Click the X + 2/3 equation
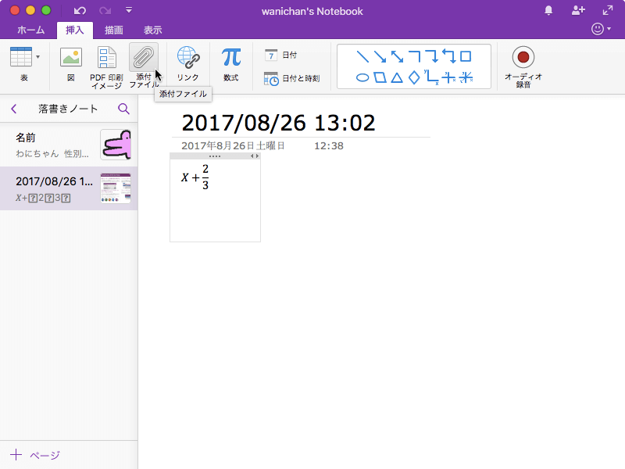This screenshot has width=625, height=469. pyautogui.click(x=195, y=177)
